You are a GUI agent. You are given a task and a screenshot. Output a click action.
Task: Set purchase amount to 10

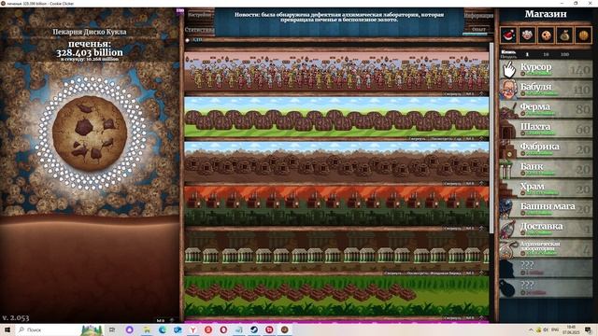(546, 54)
